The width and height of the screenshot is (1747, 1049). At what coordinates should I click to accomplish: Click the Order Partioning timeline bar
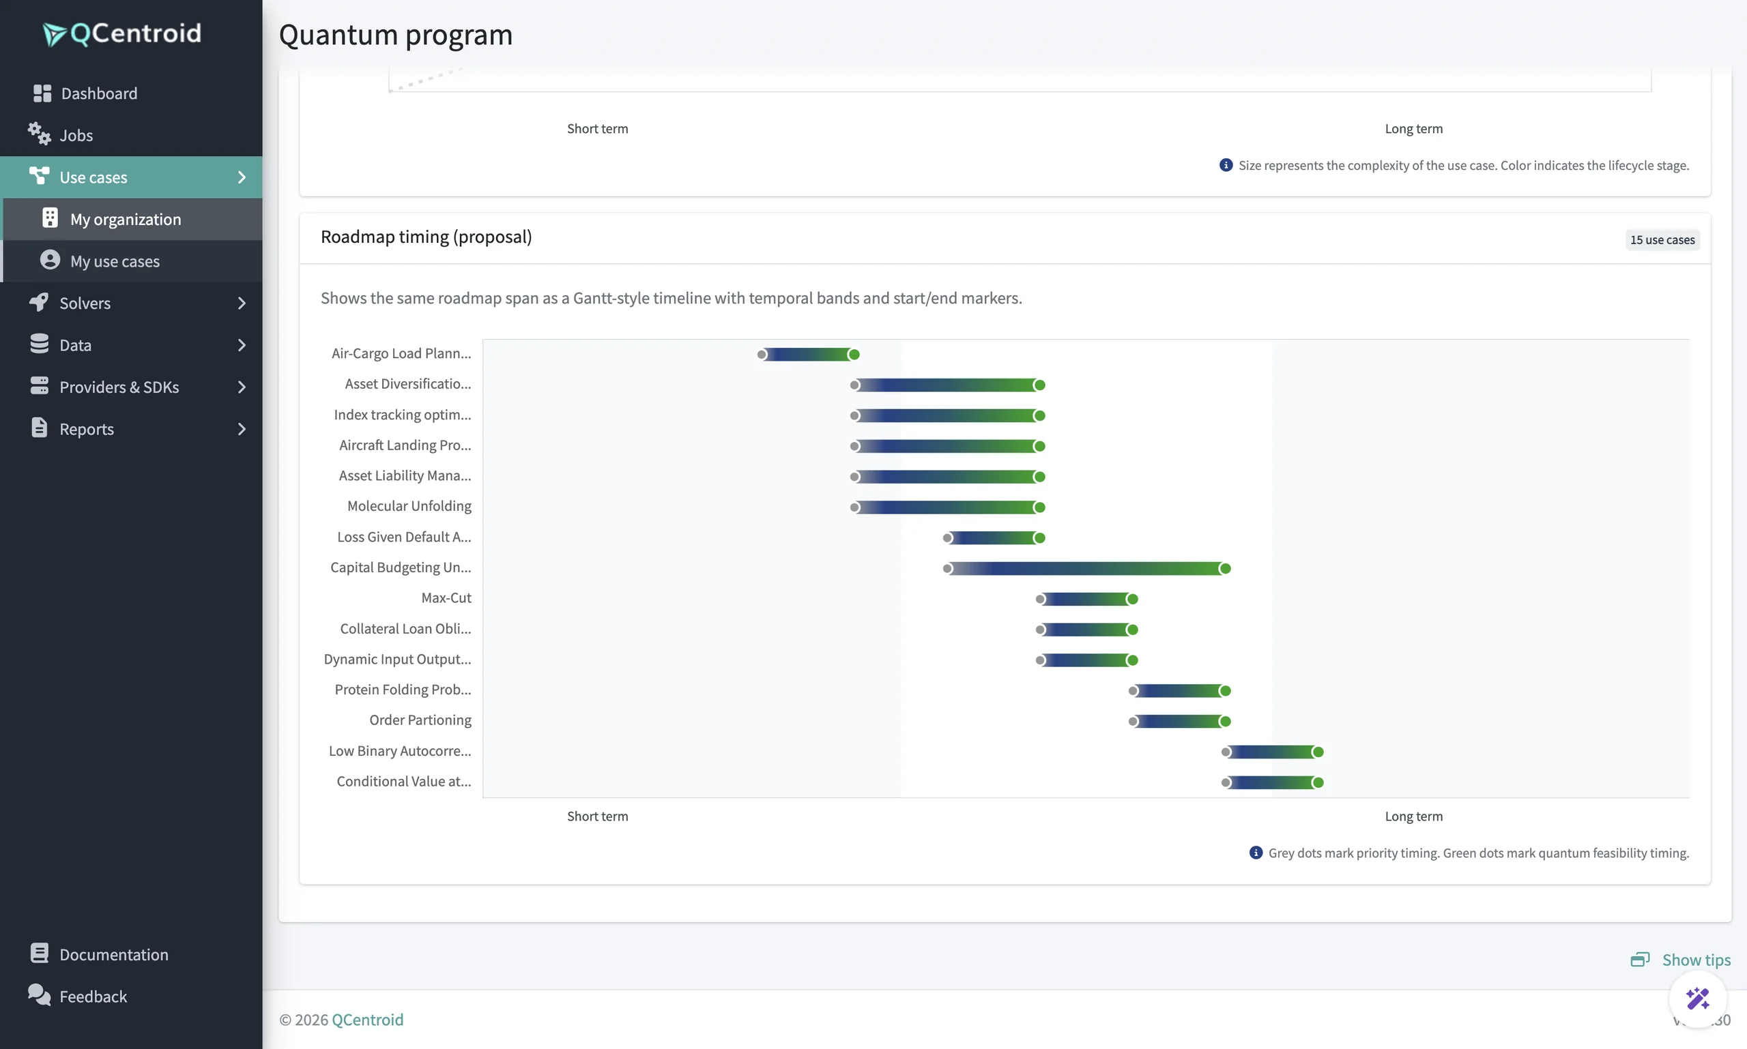pos(1179,721)
